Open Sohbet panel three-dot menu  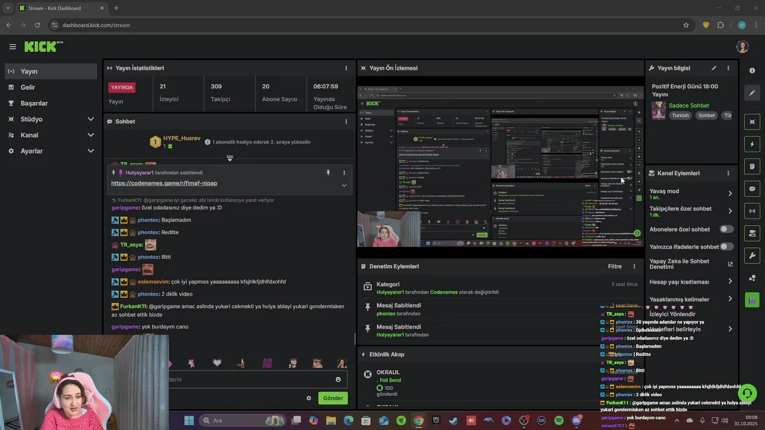(346, 121)
